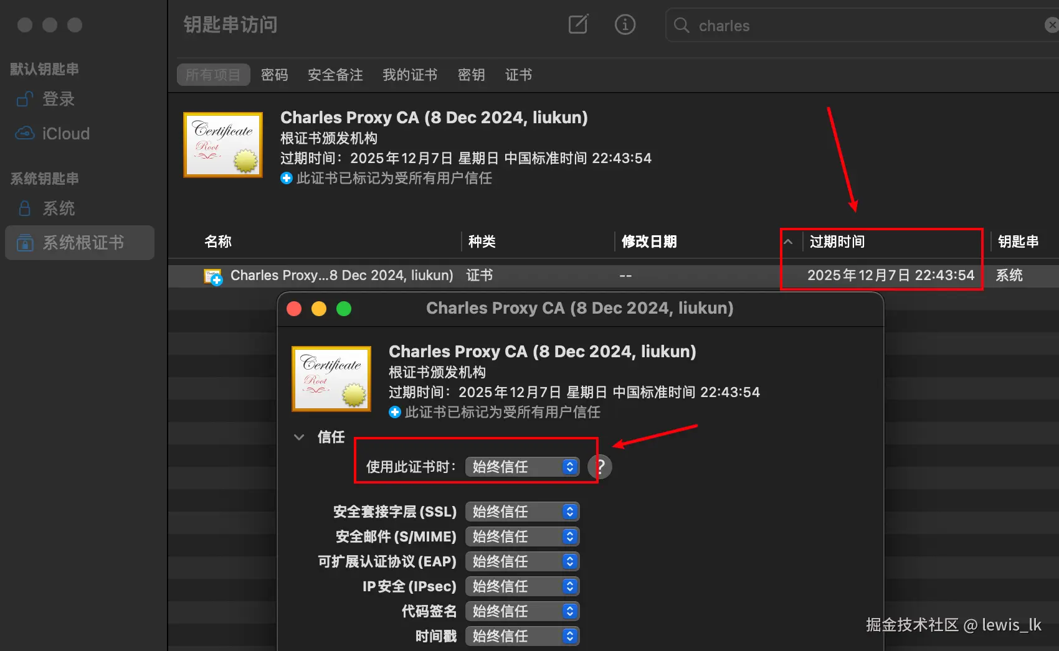Switch to the 安全备注 tab
This screenshot has width=1059, height=651.
(x=335, y=75)
